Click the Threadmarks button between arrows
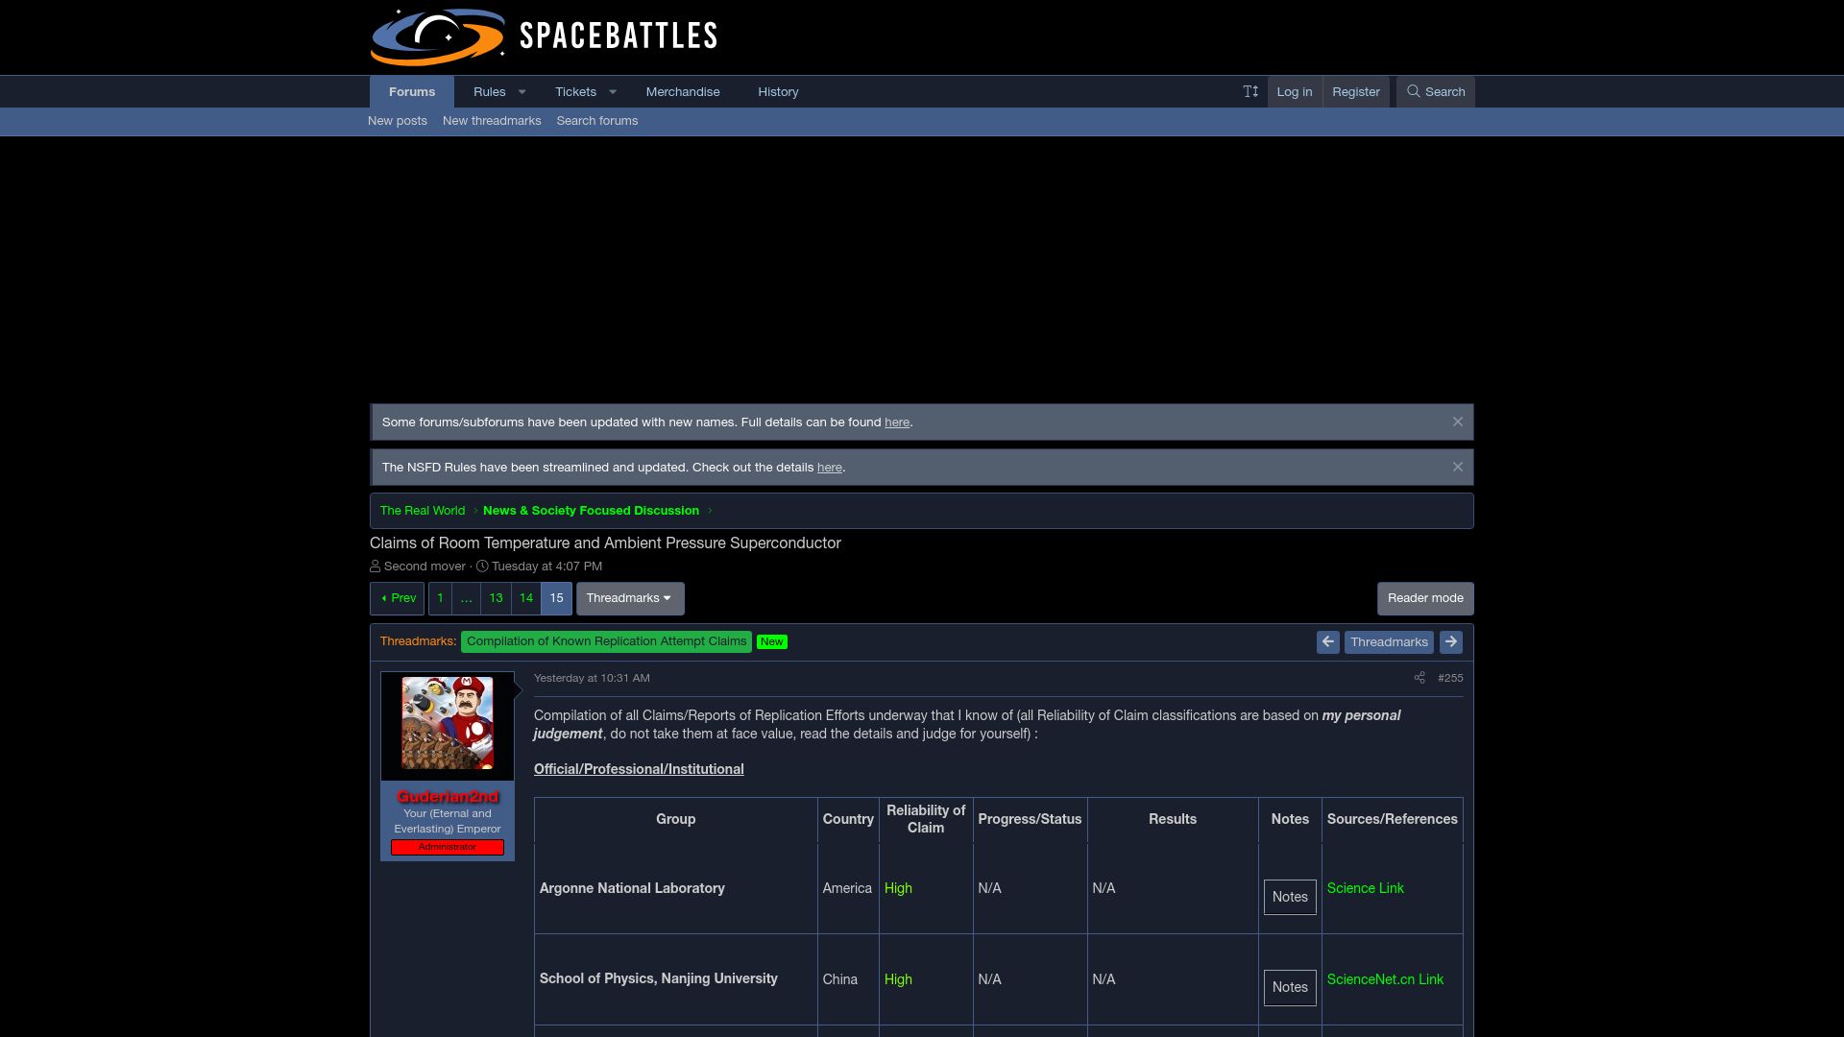The height and width of the screenshot is (1037, 1844). pos(1389,642)
